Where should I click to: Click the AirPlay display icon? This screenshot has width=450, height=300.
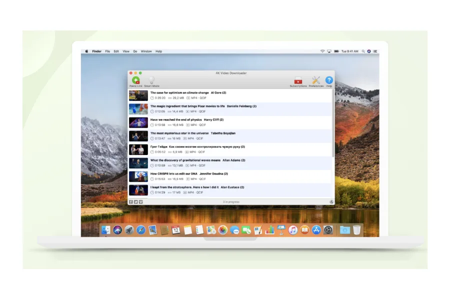(x=329, y=51)
